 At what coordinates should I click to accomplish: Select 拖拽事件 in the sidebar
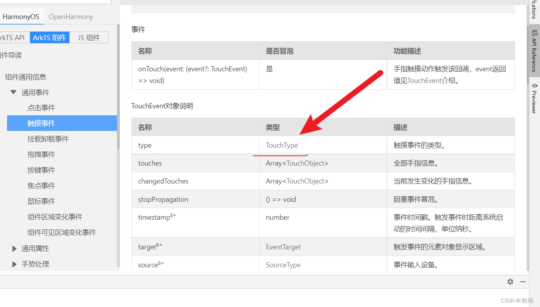[42, 154]
